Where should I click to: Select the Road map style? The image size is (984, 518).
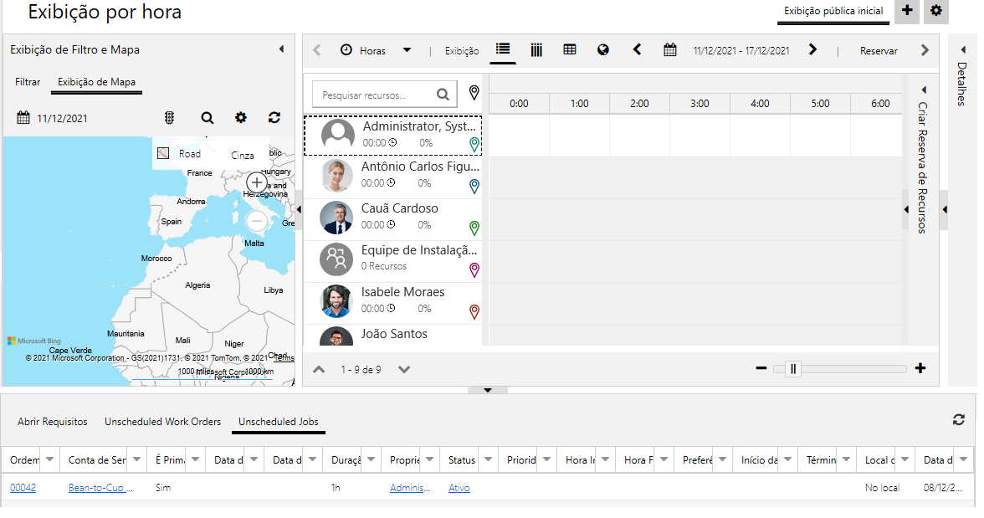click(x=179, y=154)
